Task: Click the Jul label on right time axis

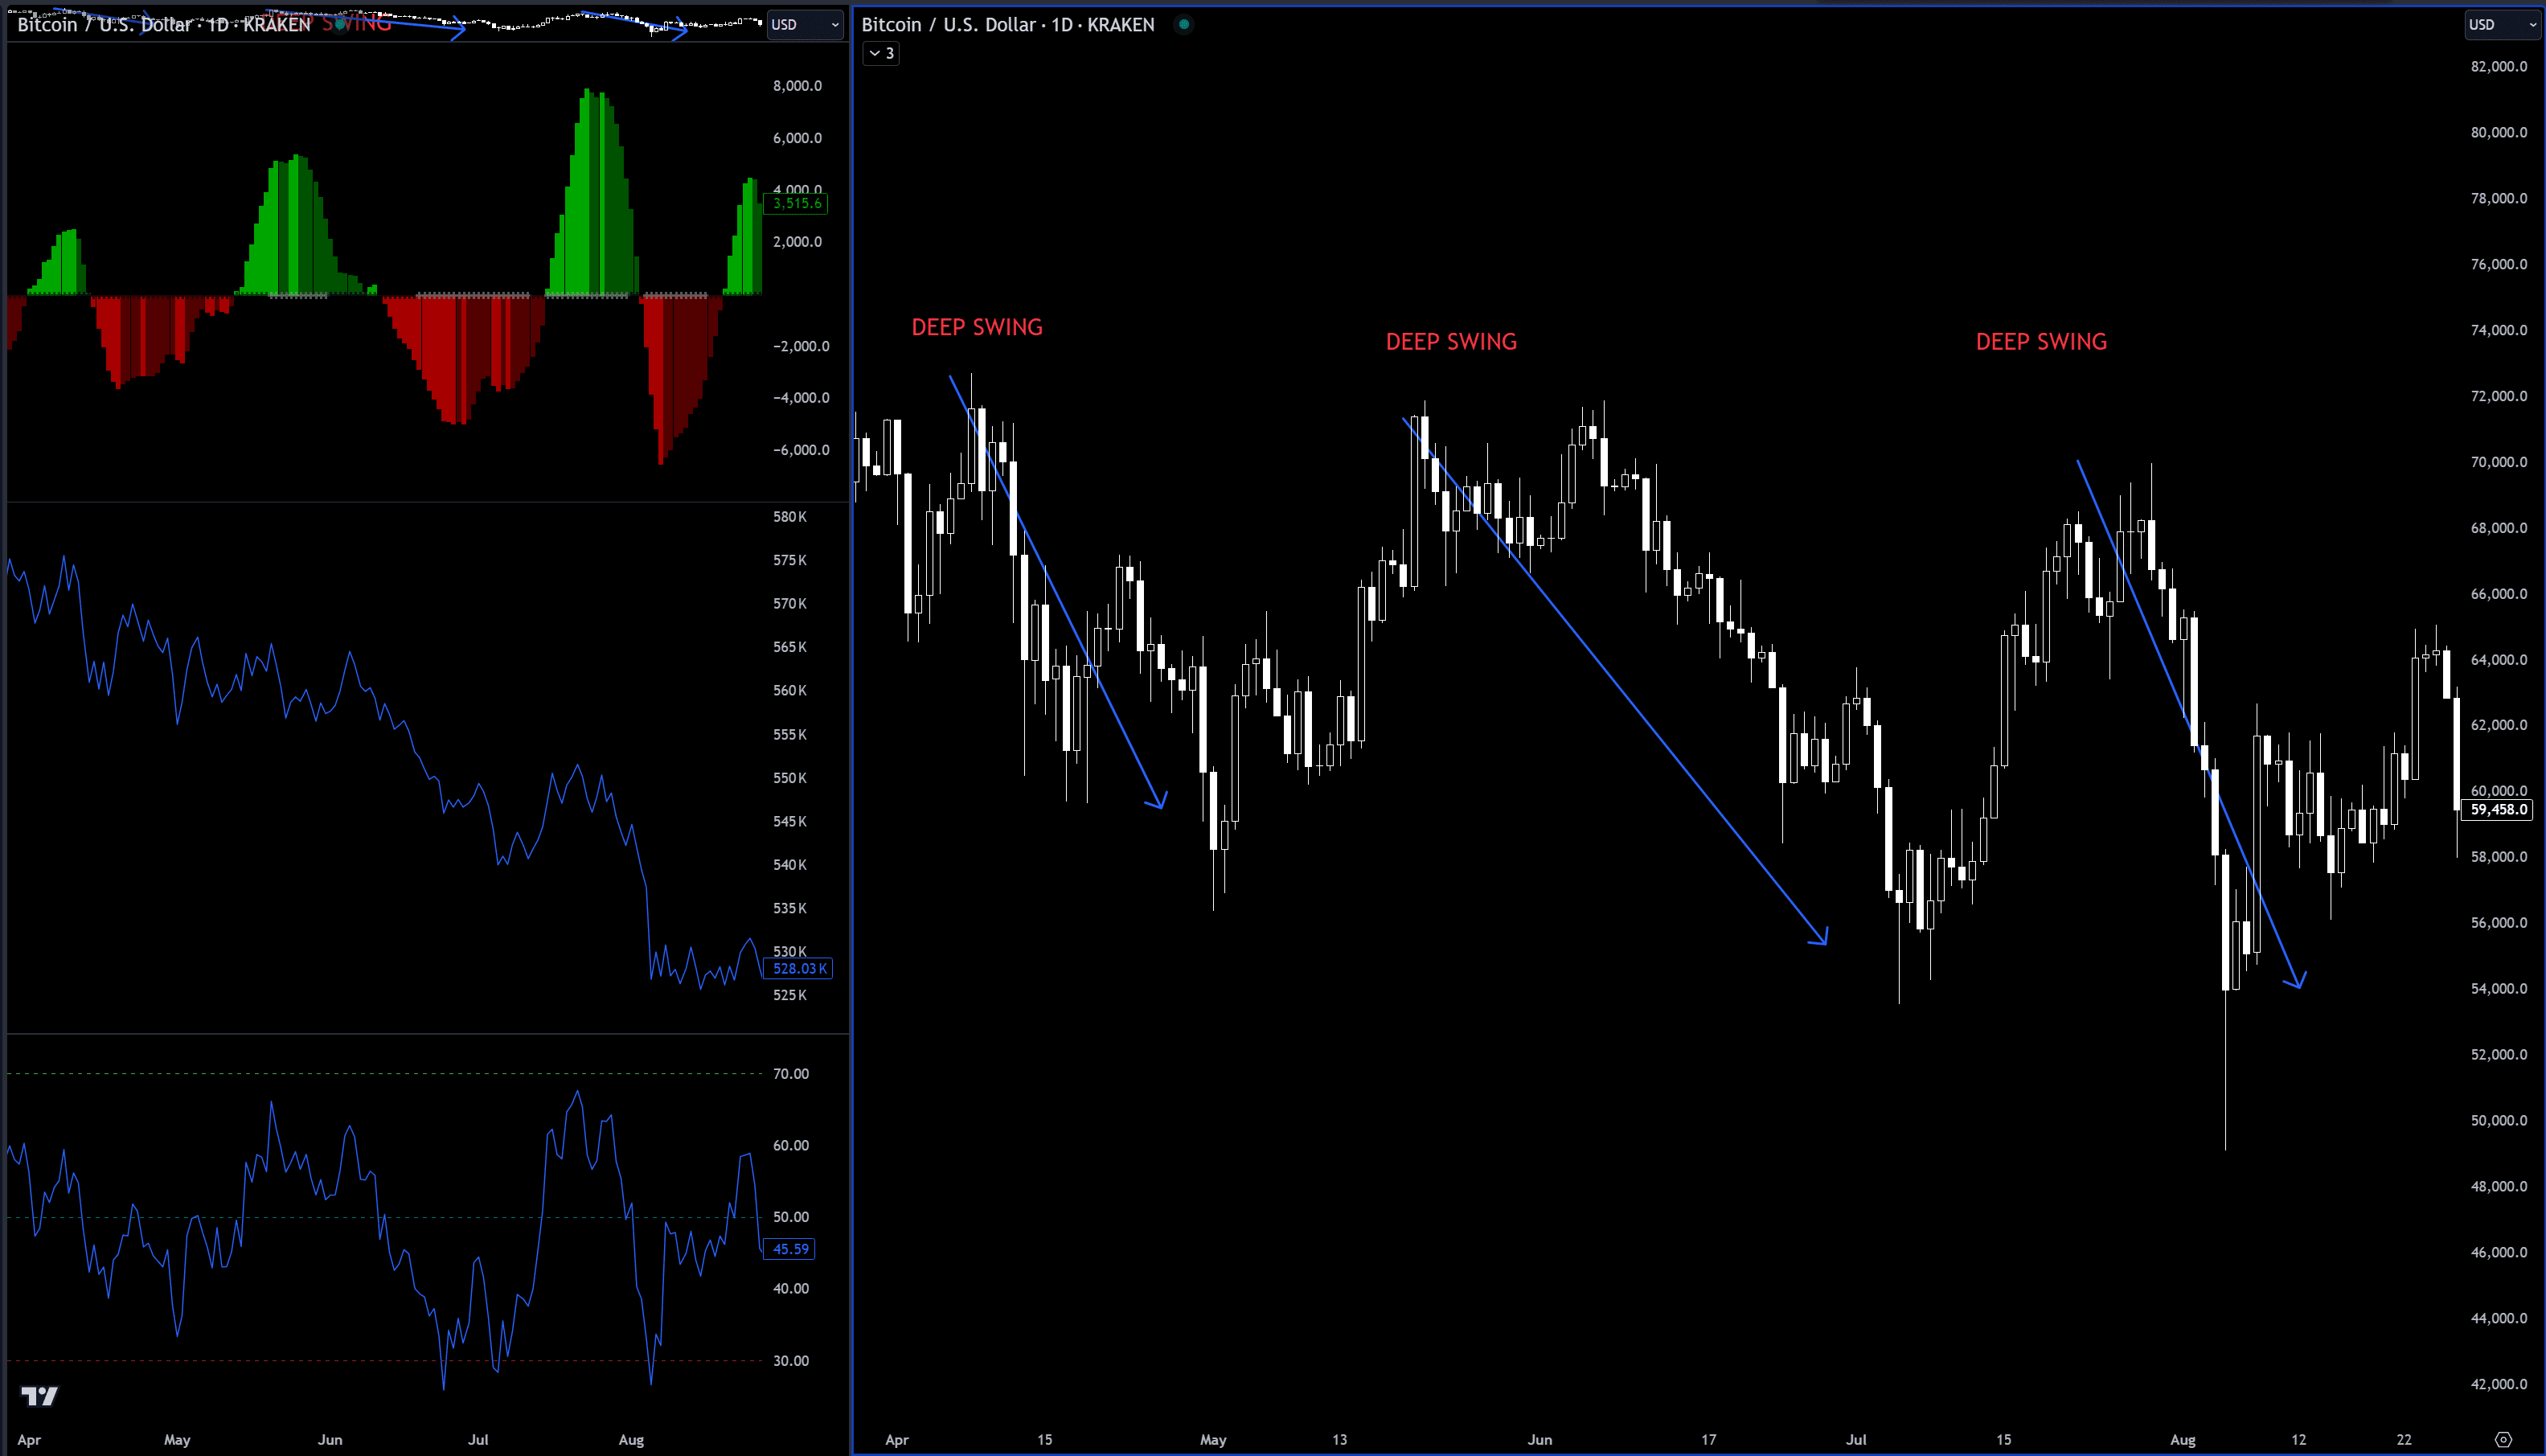Action: pos(1855,1439)
